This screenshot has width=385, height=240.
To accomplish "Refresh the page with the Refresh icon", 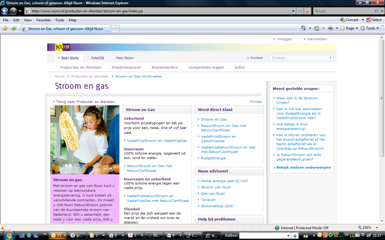I will point(300,11).
